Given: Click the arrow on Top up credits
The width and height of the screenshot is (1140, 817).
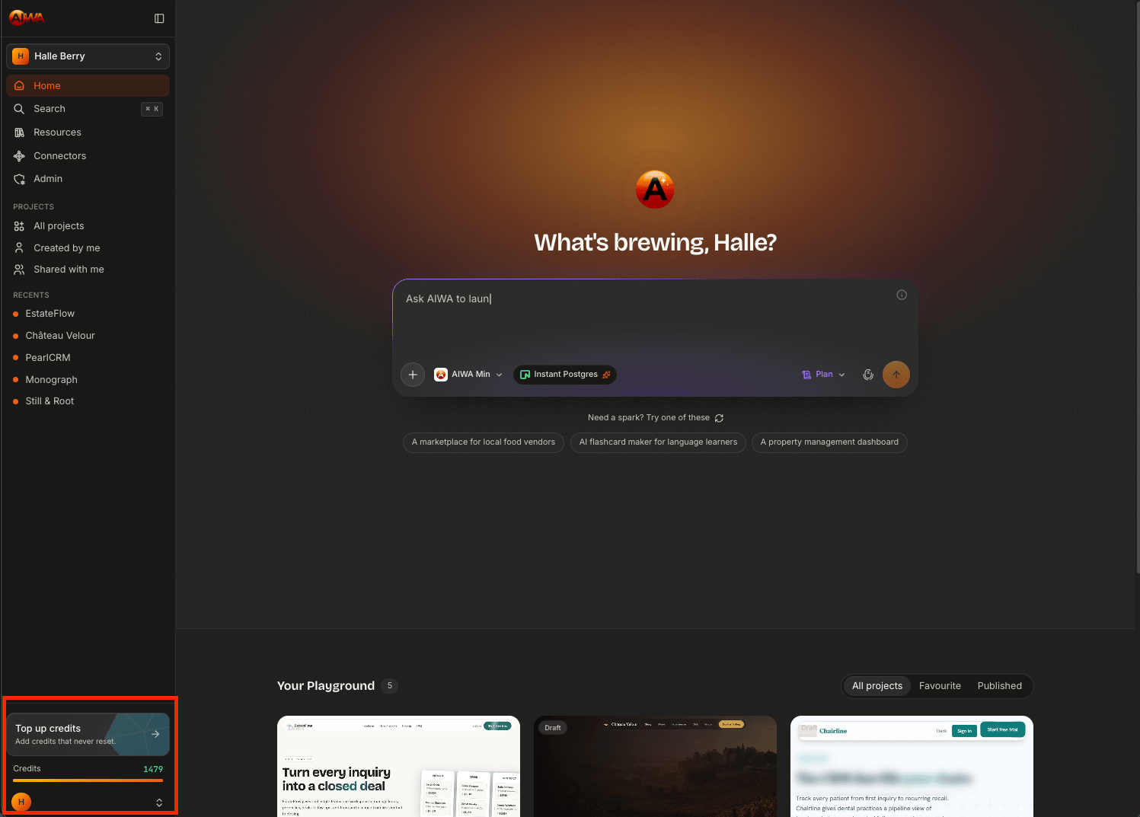Looking at the screenshot, I should point(155,734).
